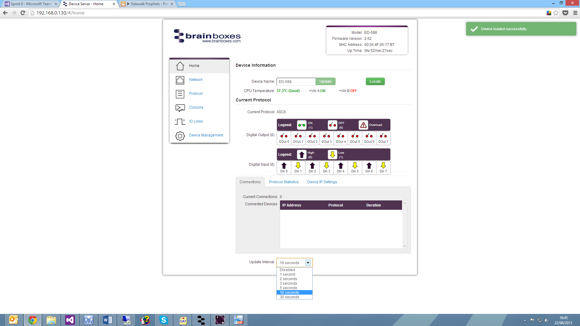Open the Console terminal icon

(x=180, y=108)
